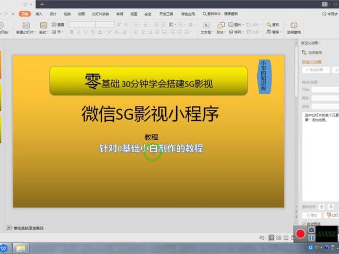Viewport: 339px width, 254px height.
Task: Toggle strikethrough formatting S
Action: pos(93,32)
